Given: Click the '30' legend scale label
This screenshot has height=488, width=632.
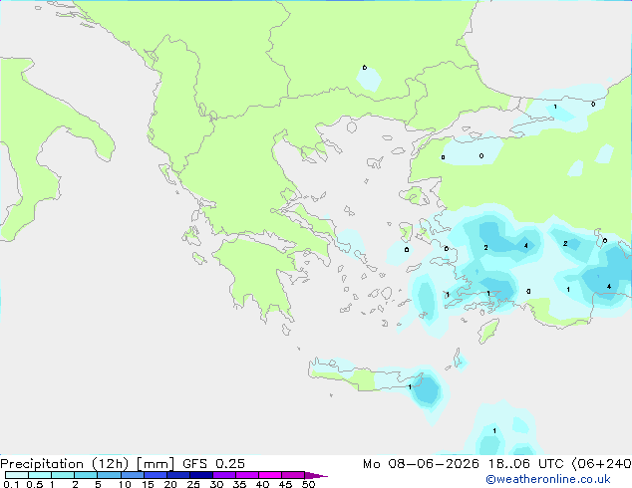Looking at the screenshot, I should [216, 484].
